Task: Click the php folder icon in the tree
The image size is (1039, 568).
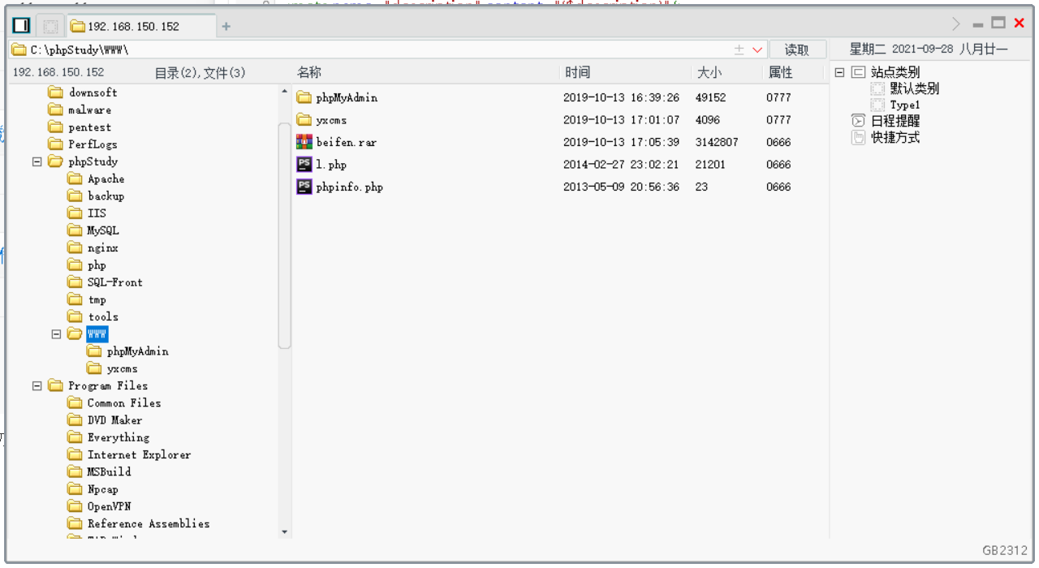Action: pos(75,265)
